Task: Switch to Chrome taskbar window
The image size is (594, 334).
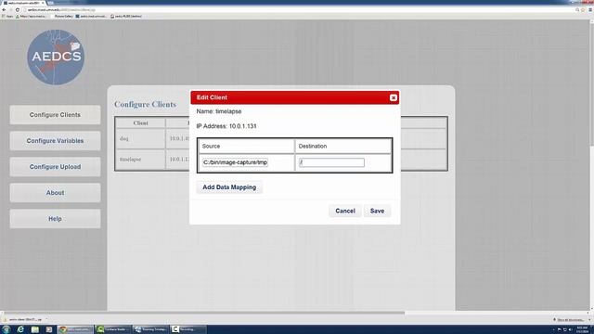Action: [x=75, y=329]
